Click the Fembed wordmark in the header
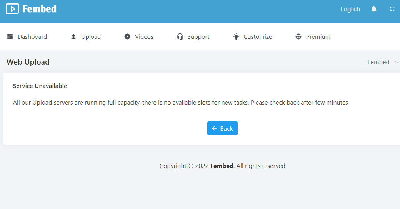 click(39, 9)
